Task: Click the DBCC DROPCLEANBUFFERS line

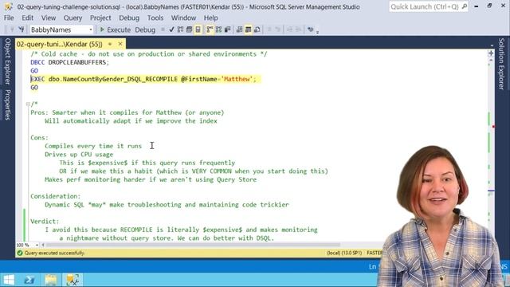Action: (x=70, y=62)
